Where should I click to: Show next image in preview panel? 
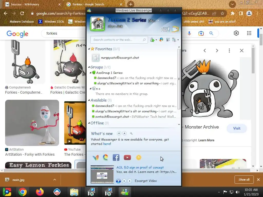point(217,51)
